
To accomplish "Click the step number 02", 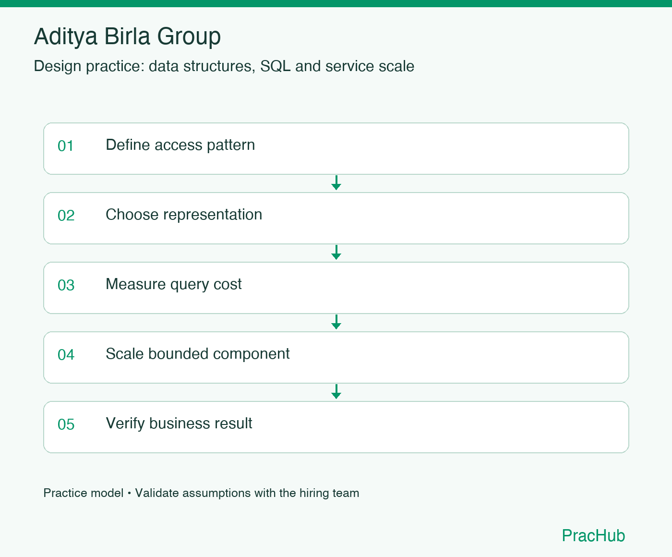I will point(66,216).
